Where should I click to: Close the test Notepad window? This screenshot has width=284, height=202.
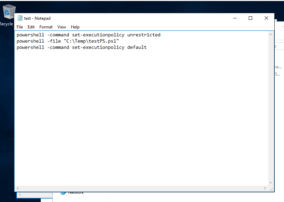click(266, 18)
